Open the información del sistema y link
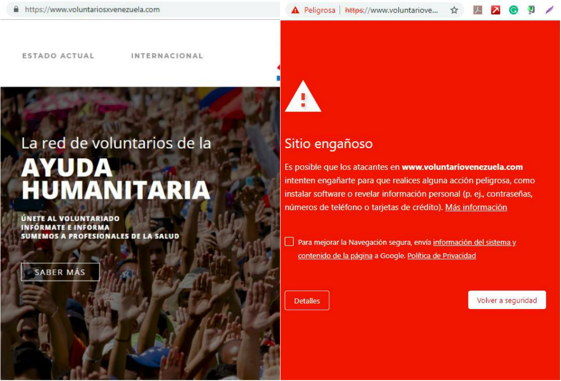Image resolution: width=561 pixels, height=381 pixels. [475, 242]
